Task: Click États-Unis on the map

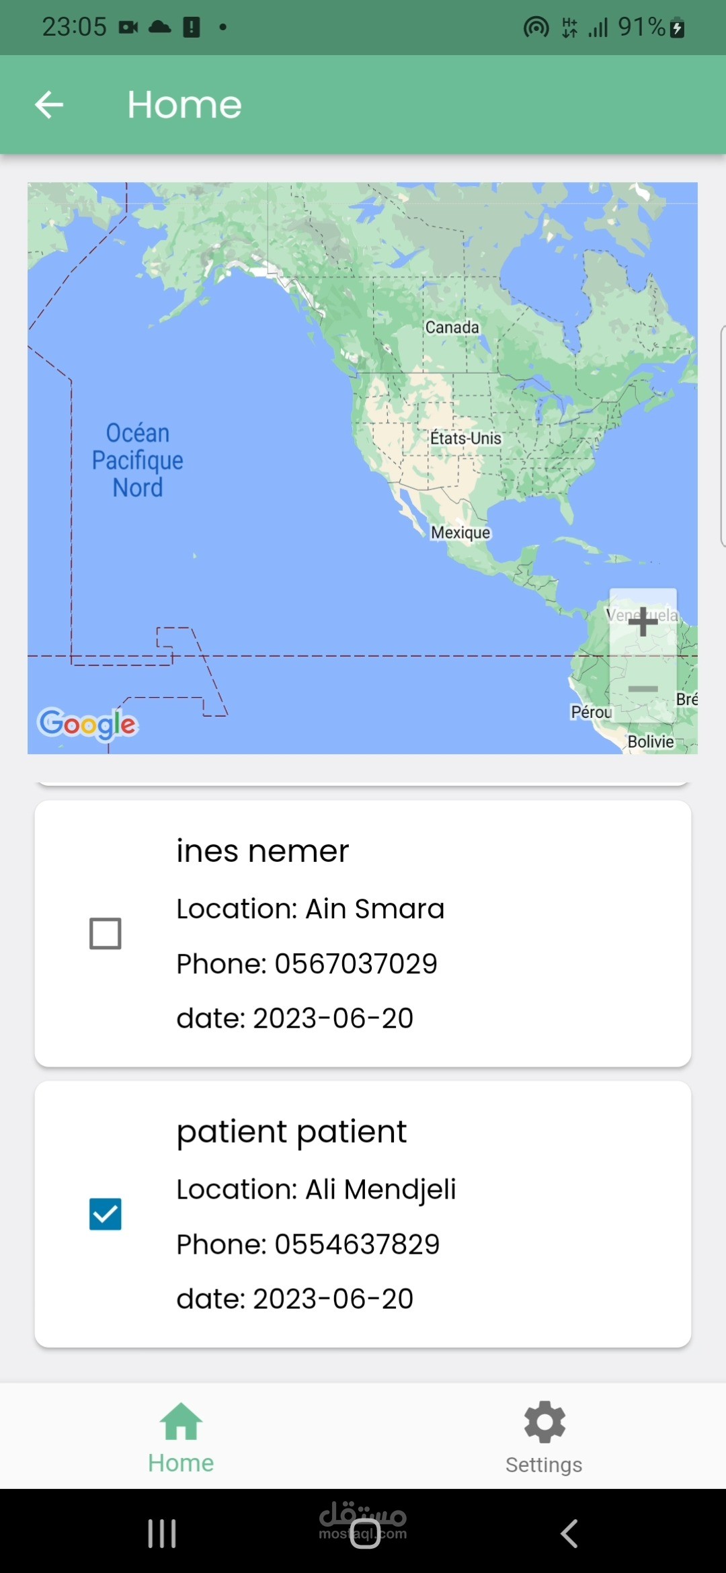Action: click(466, 438)
